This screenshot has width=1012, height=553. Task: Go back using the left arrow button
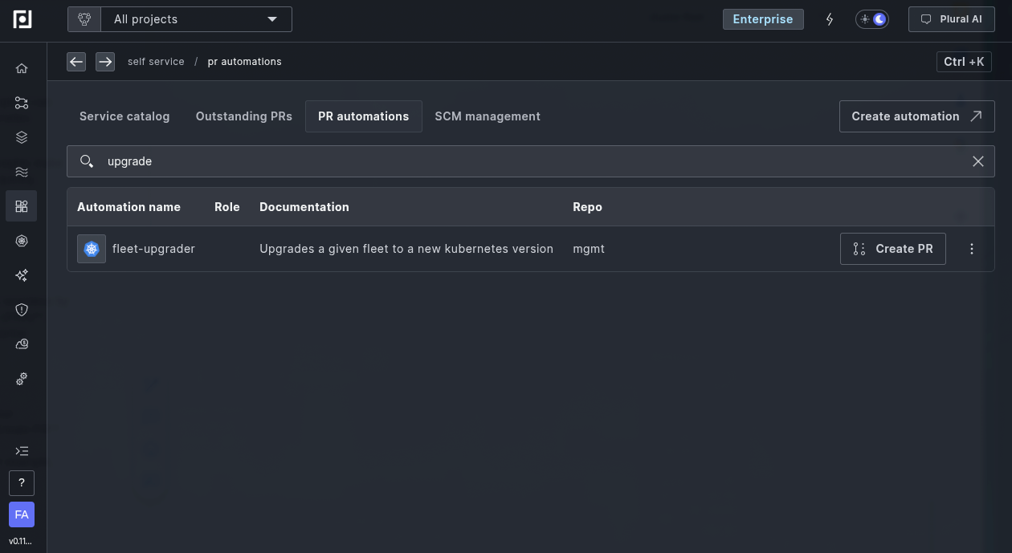[76, 62]
